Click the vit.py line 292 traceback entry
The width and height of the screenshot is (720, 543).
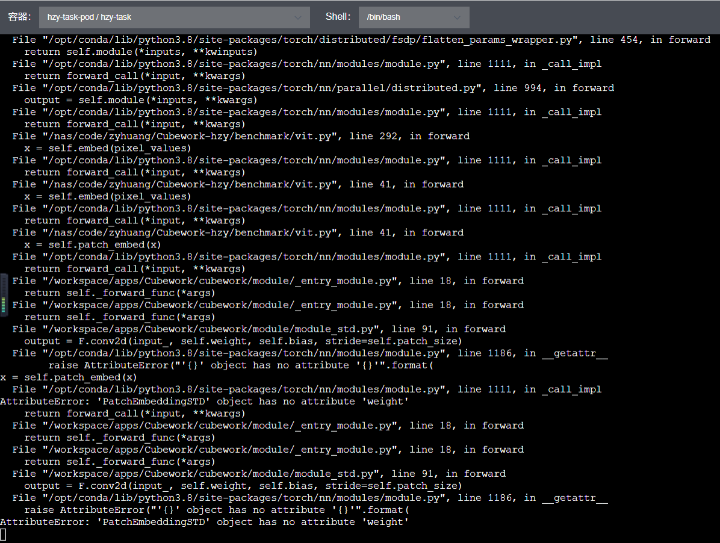241,136
